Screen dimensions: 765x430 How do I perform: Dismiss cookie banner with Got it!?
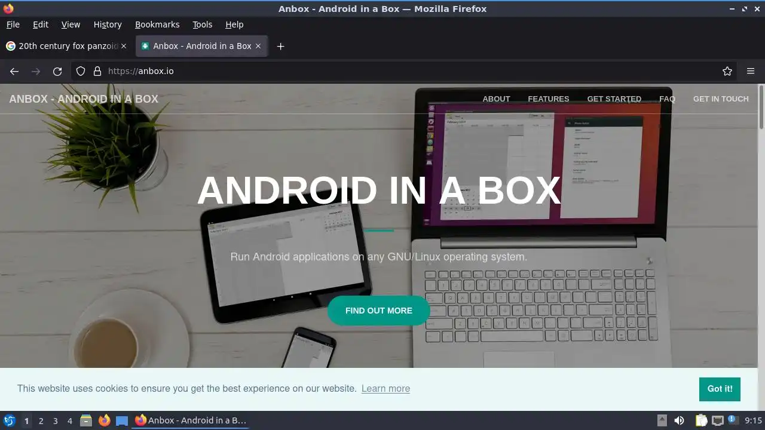(720, 389)
